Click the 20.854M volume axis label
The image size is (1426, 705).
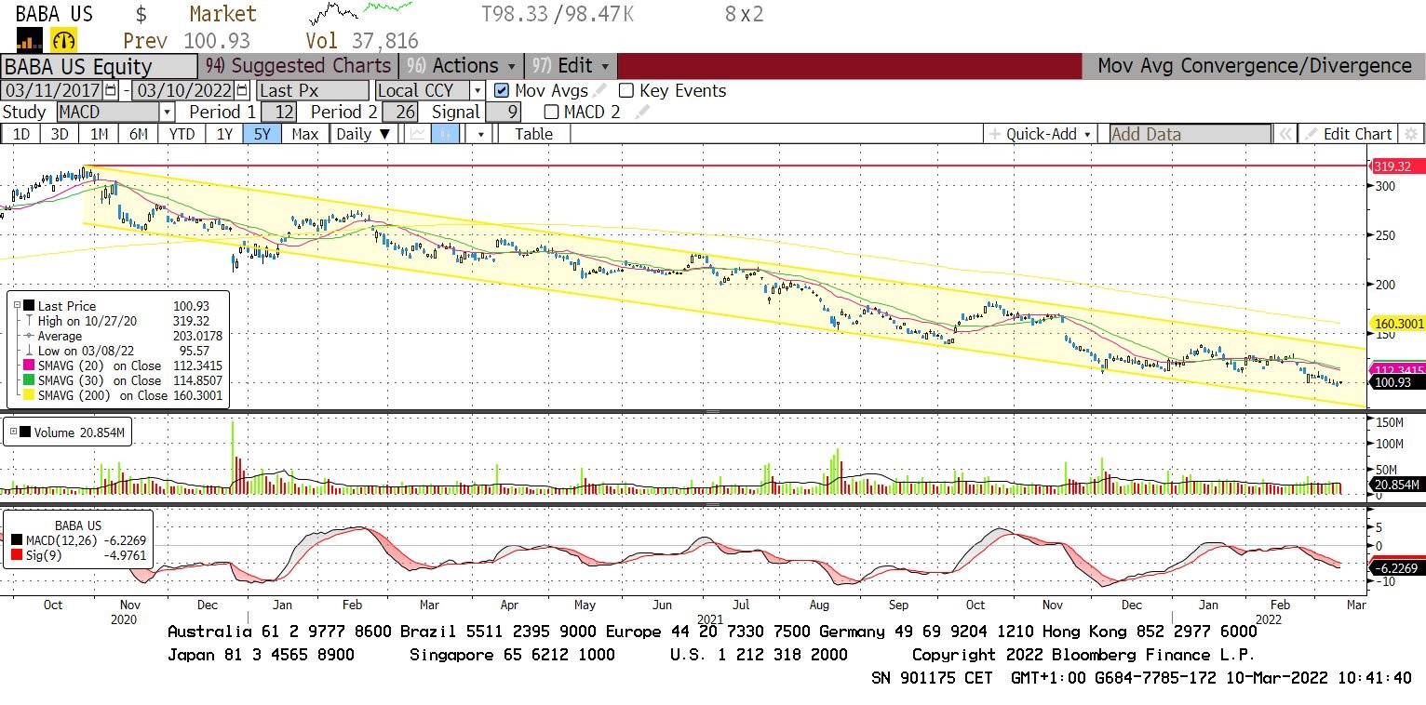click(1395, 485)
